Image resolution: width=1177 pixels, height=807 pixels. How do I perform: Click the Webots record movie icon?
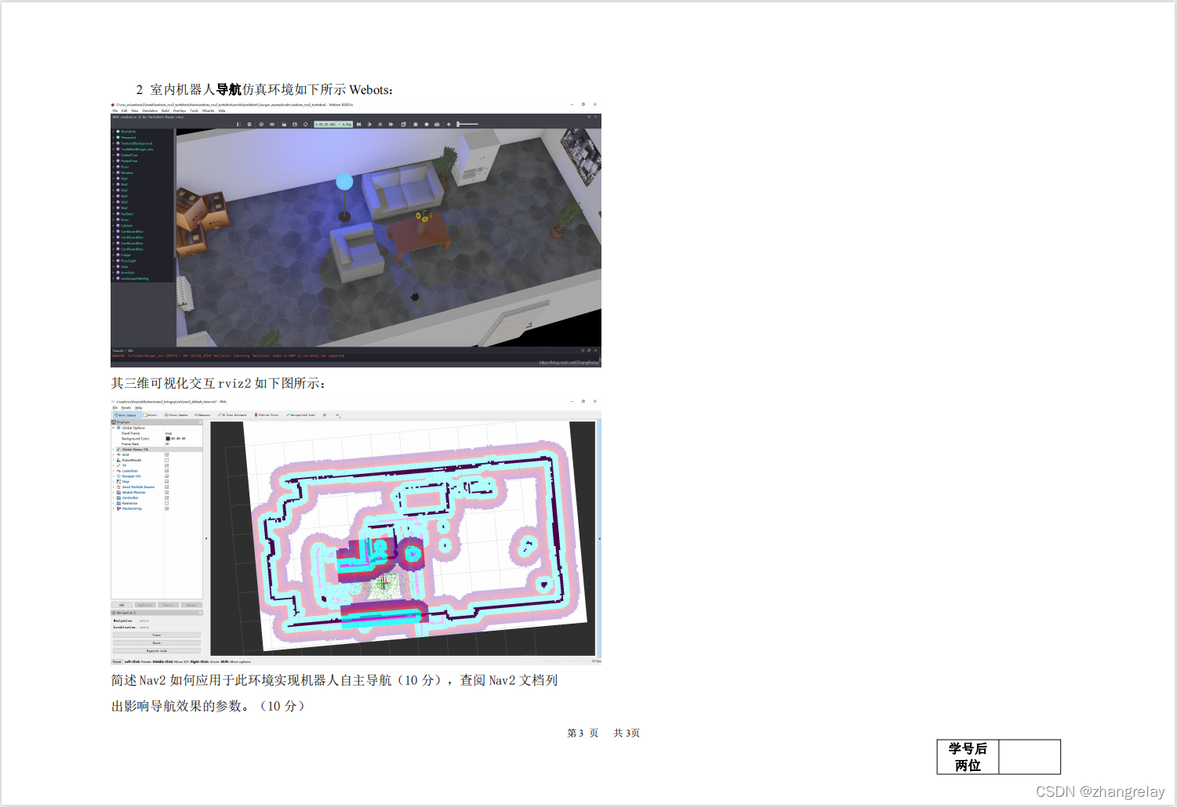tap(426, 124)
